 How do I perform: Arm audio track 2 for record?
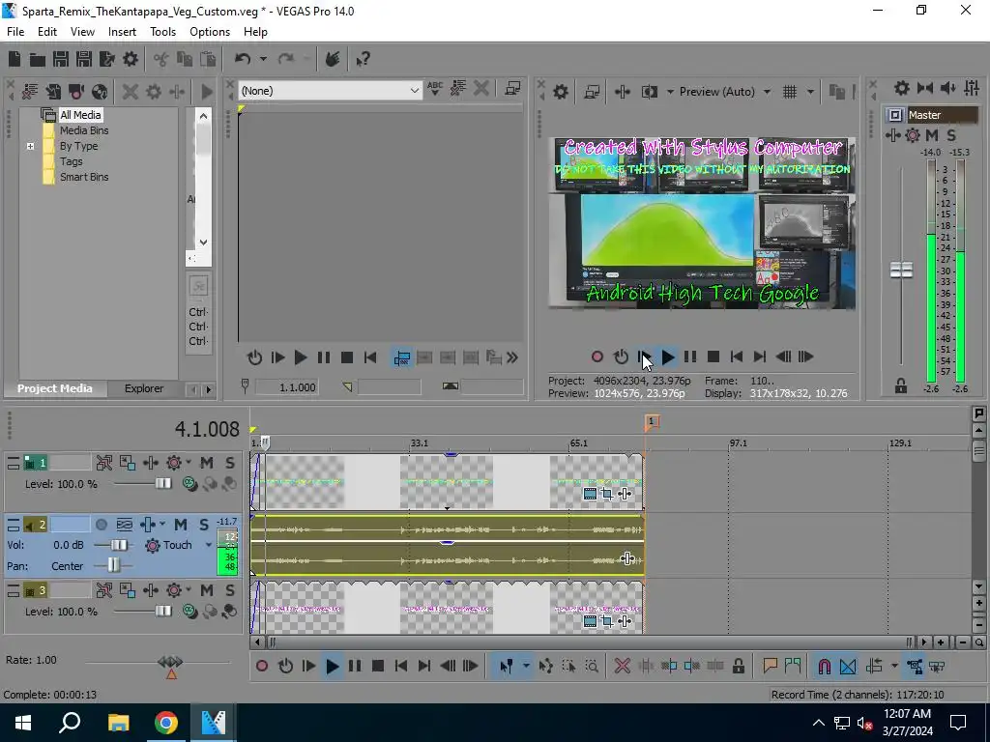pos(101,525)
